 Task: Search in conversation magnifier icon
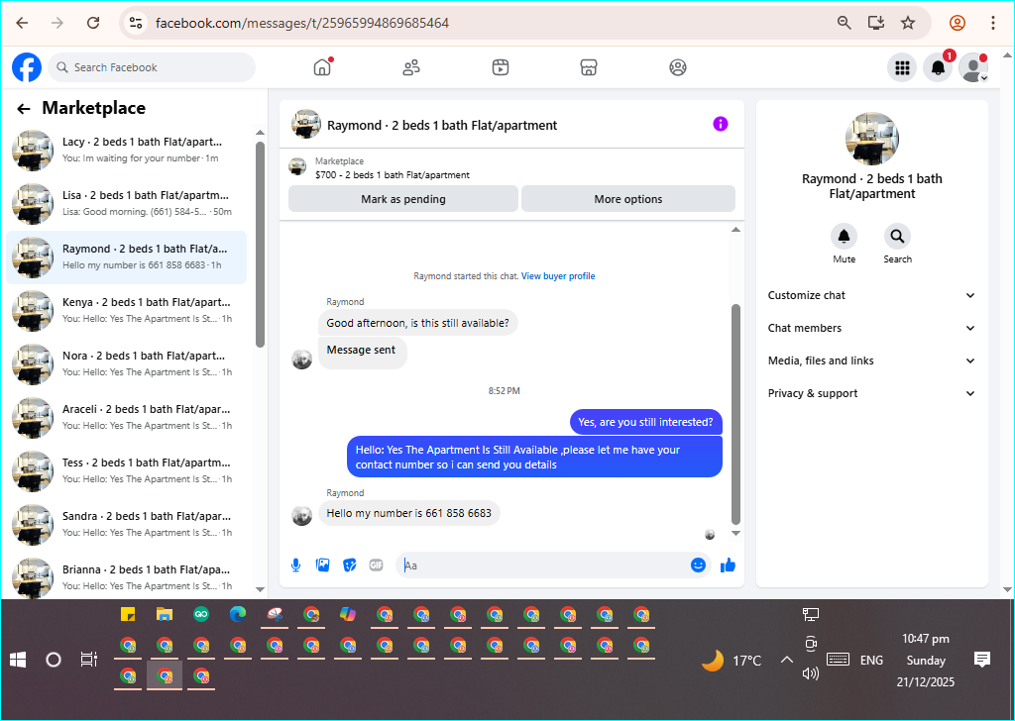coord(897,237)
